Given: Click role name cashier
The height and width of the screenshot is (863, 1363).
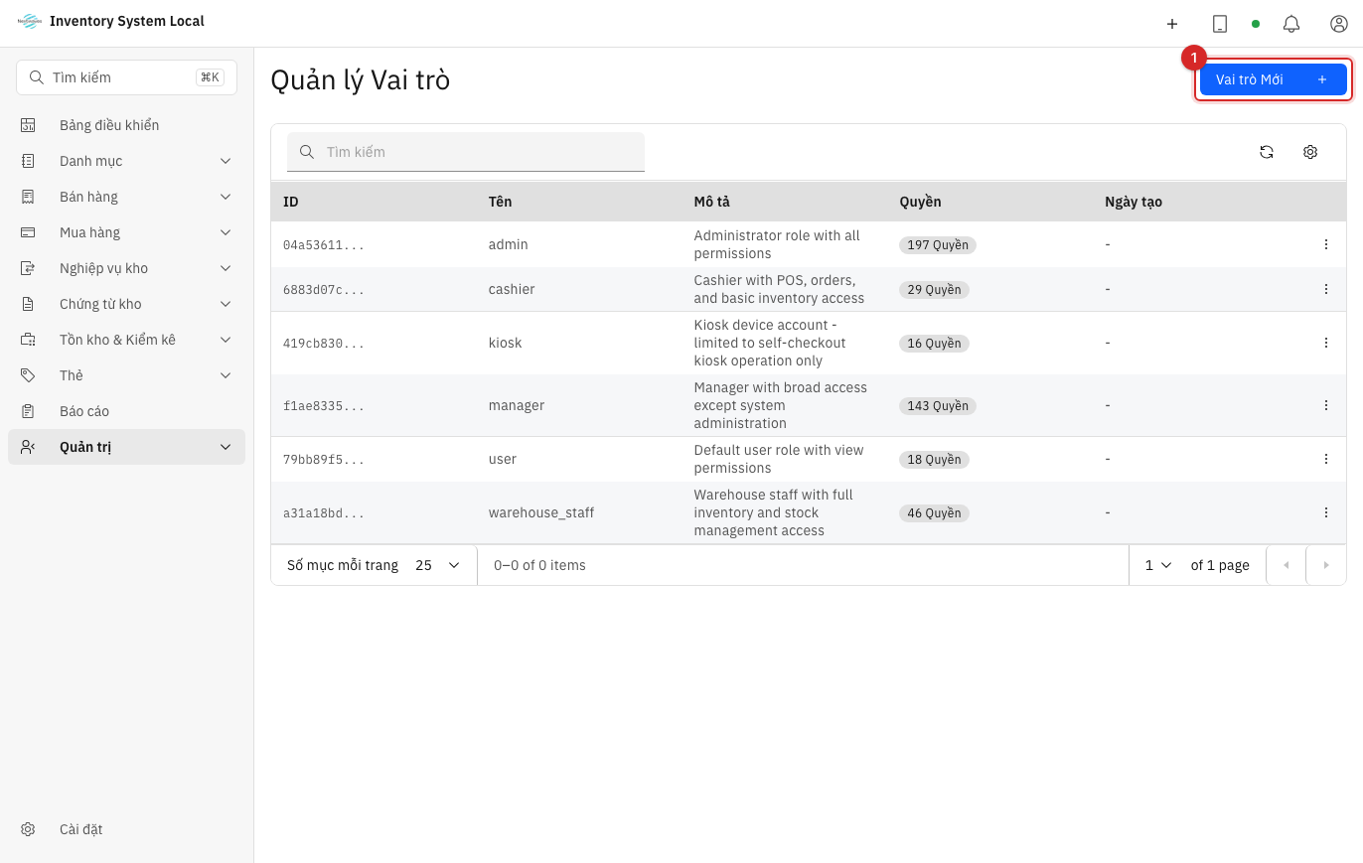Looking at the screenshot, I should [512, 289].
